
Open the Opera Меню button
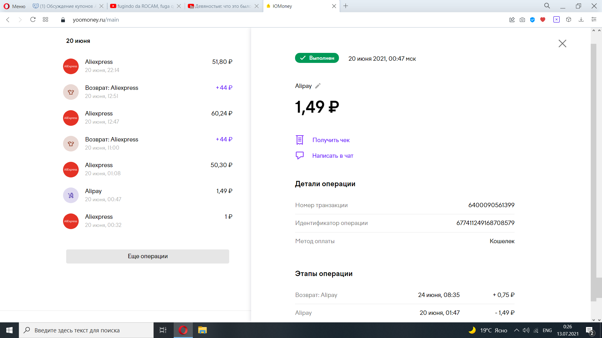tap(14, 6)
